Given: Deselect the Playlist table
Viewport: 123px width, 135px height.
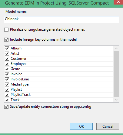Looking at the screenshot, I should [x=7, y=89].
